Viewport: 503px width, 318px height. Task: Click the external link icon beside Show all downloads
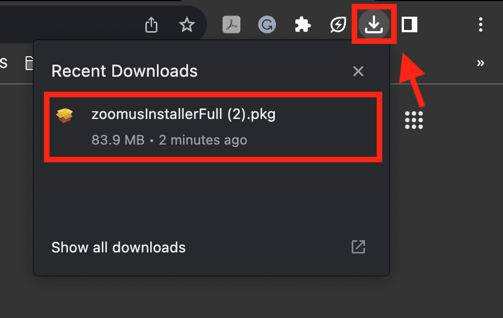[358, 247]
